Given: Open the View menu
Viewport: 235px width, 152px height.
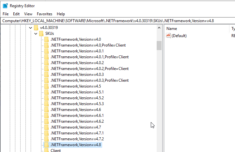Looking at the screenshot, I should 28,14.
